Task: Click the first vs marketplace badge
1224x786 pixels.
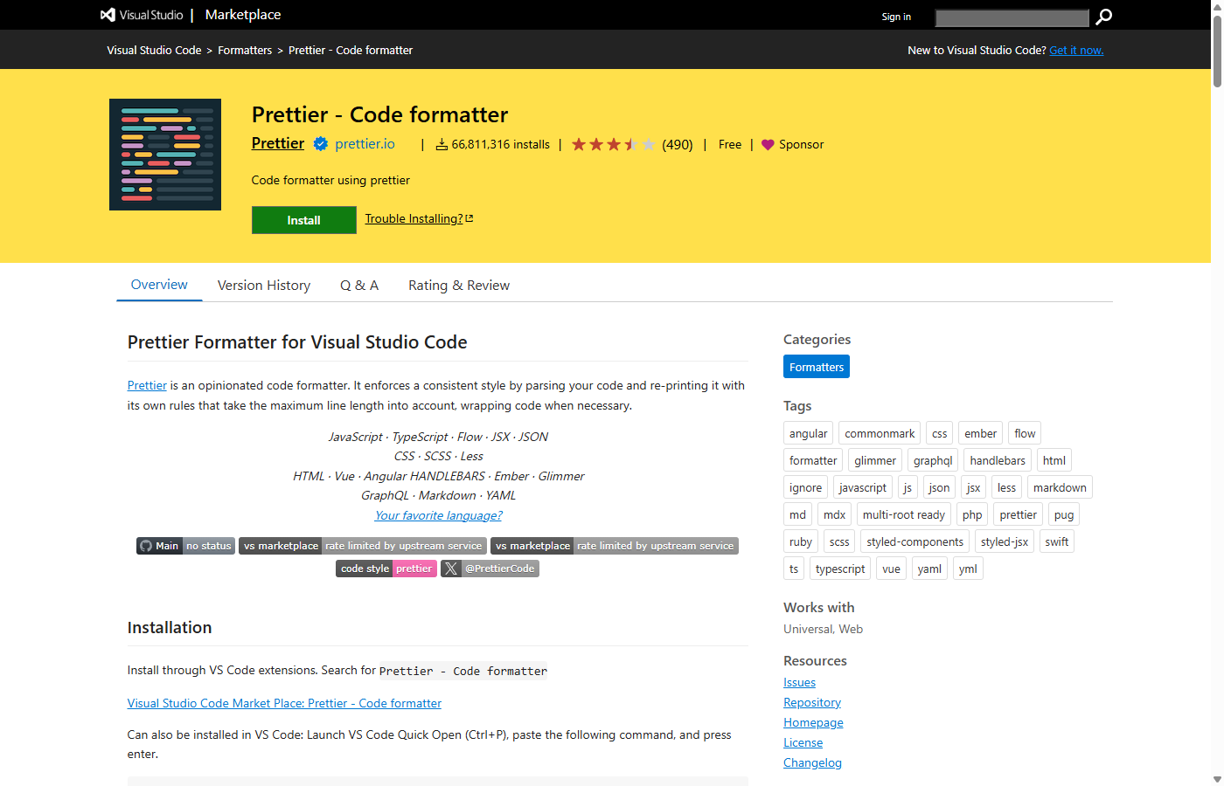Action: point(362,546)
